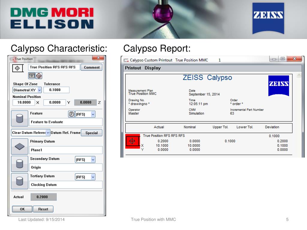The image size is (307, 230).
Task: Click the OK button
Action: (x=22, y=209)
